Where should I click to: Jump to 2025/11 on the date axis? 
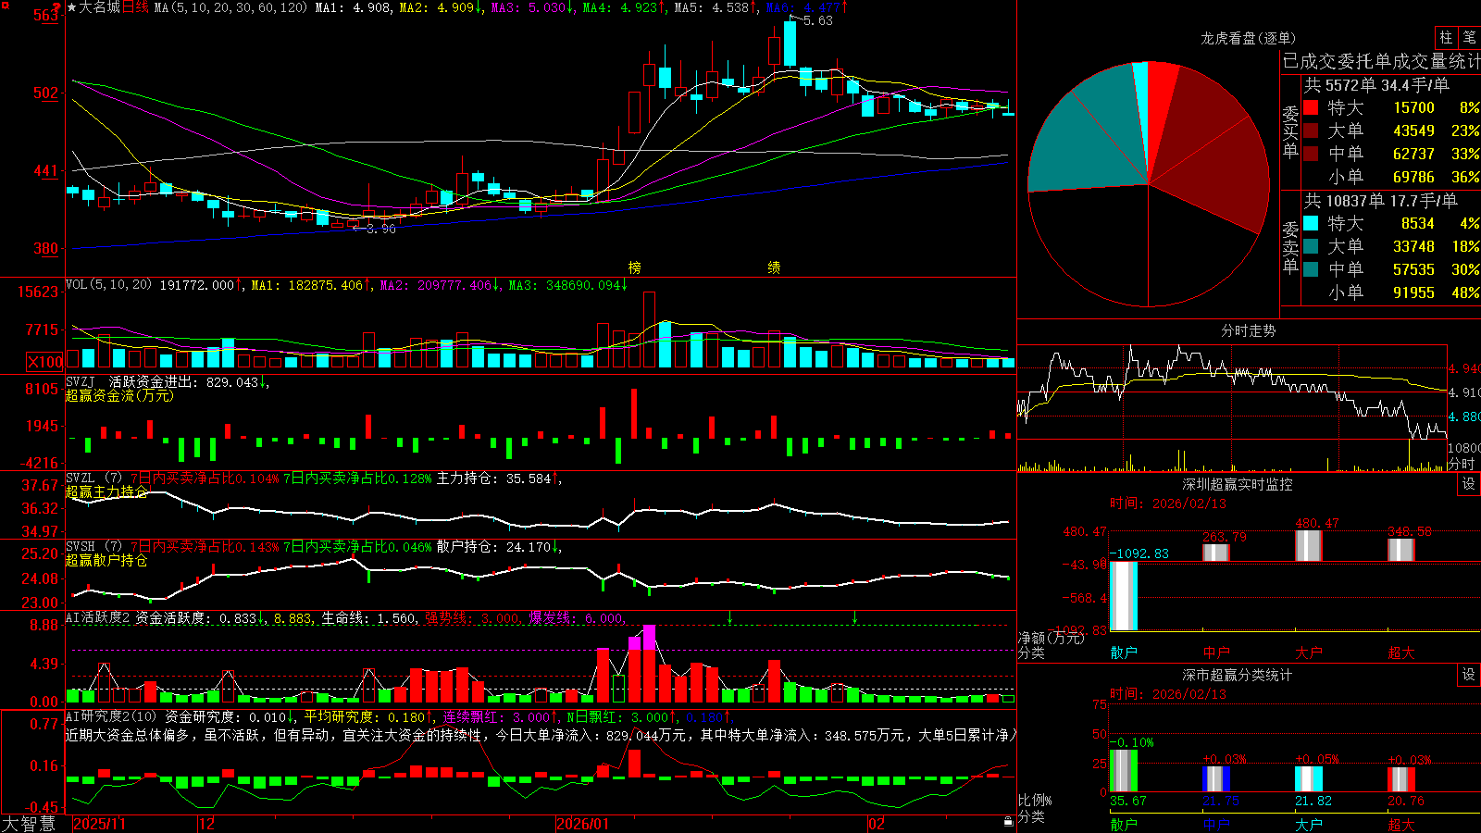(99, 824)
